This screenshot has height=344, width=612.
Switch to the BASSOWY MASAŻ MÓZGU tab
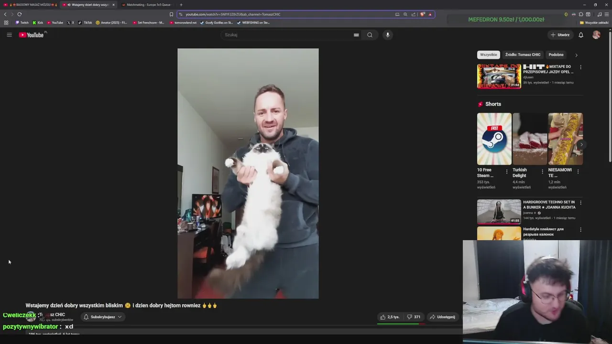pos(30,5)
